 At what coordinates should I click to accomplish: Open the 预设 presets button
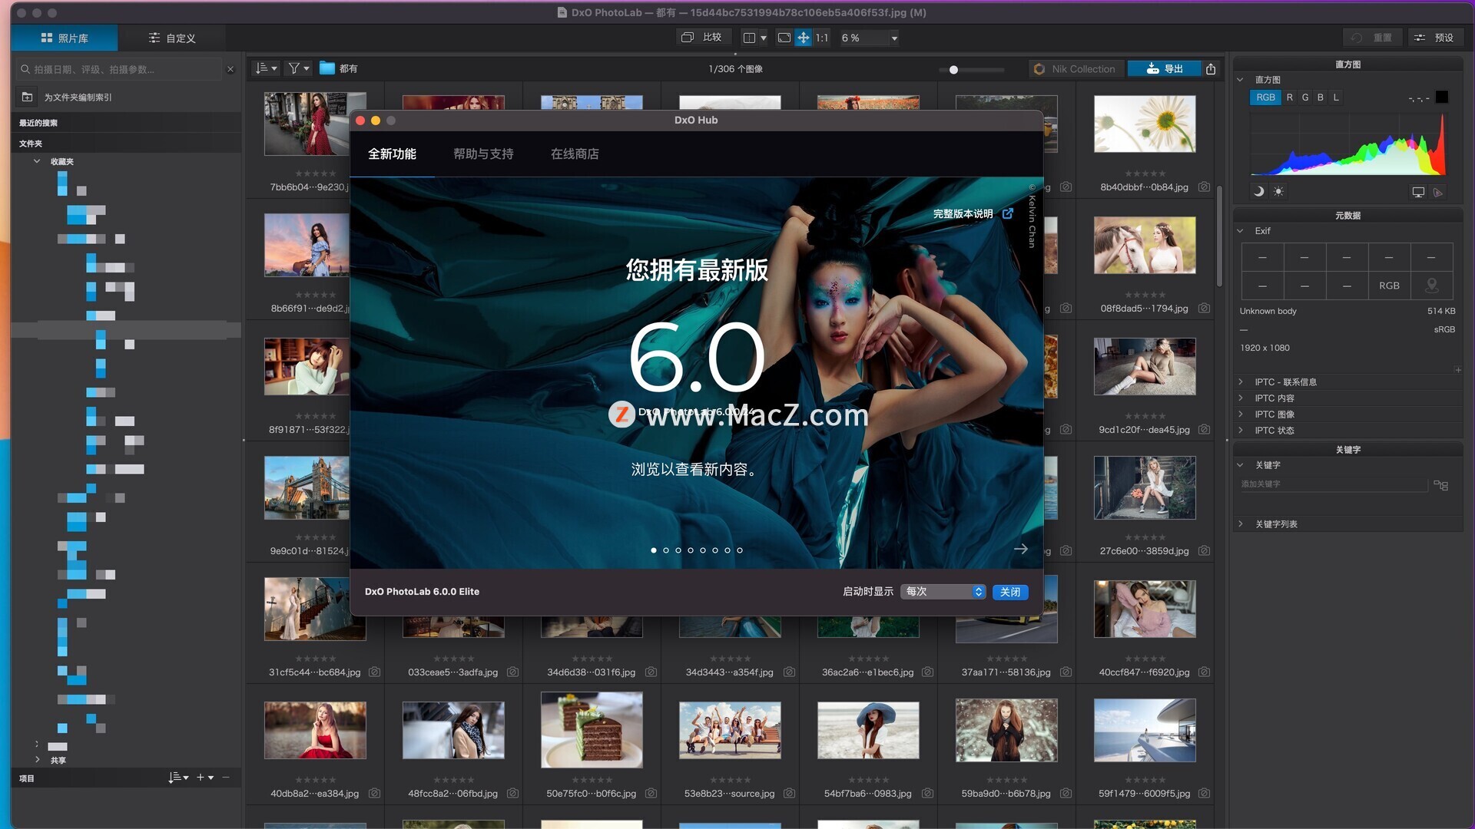coord(1434,38)
